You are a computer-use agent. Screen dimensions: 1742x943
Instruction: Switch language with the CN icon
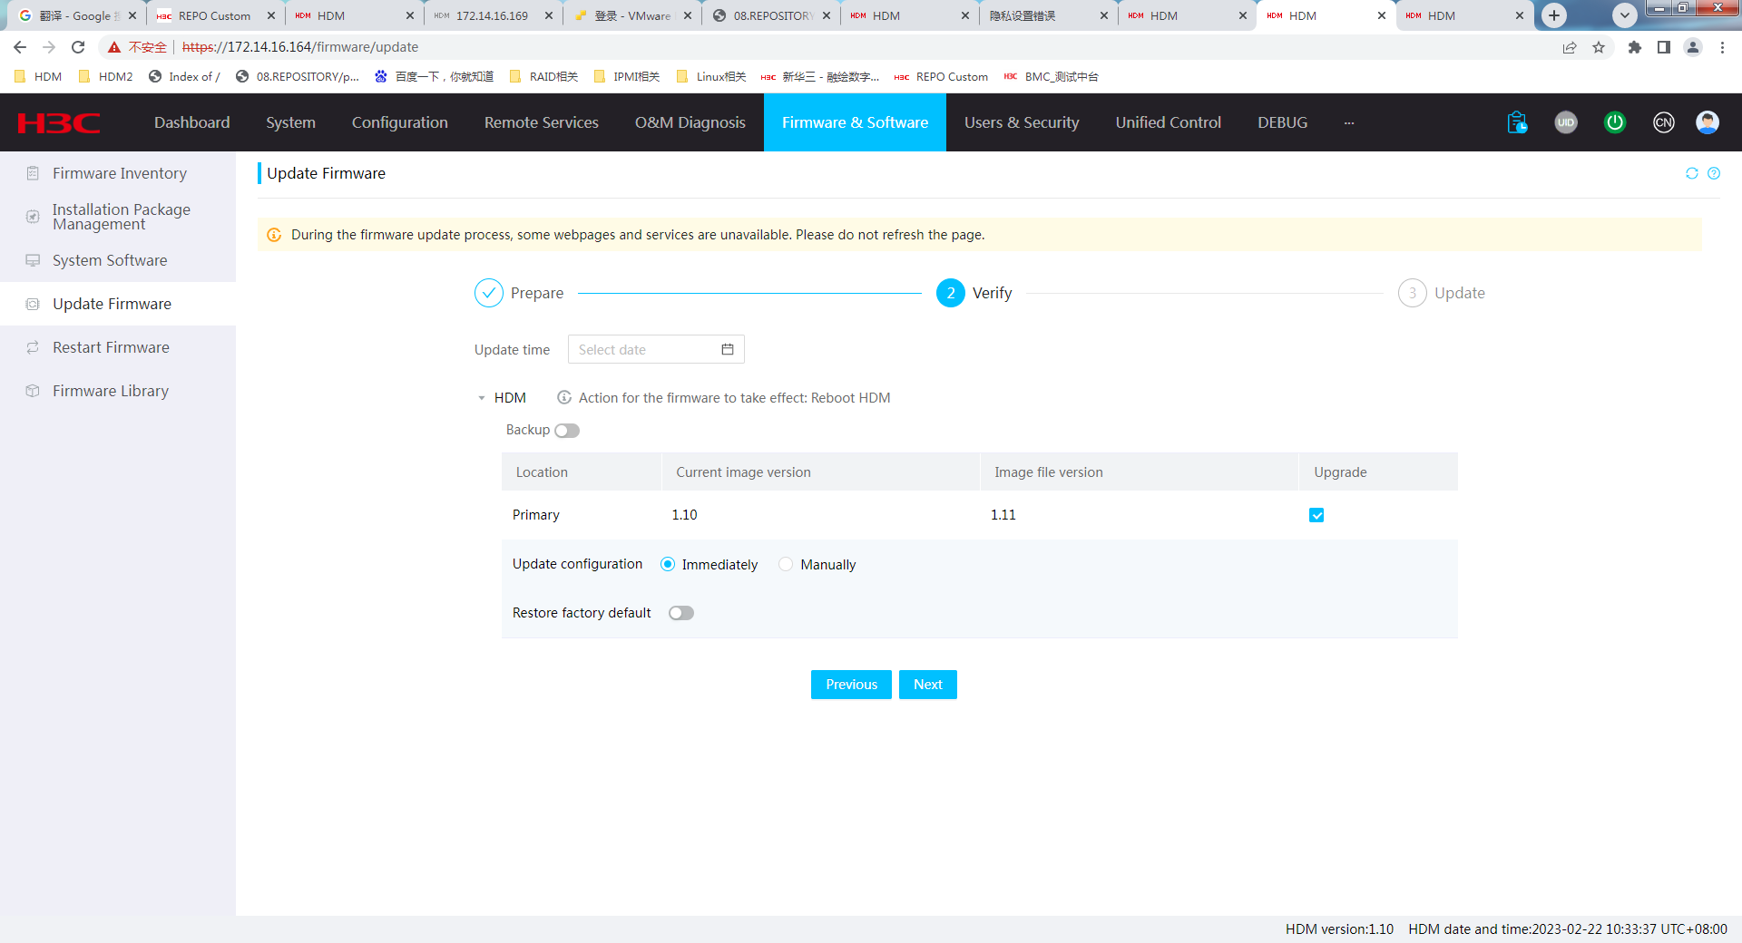1663,122
